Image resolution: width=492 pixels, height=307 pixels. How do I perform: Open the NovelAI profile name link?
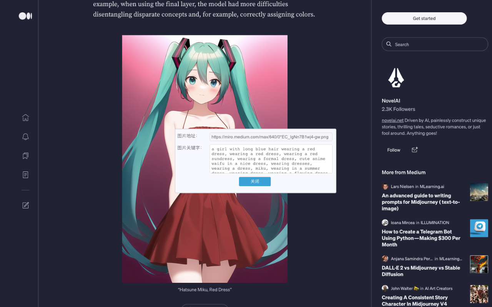click(391, 101)
